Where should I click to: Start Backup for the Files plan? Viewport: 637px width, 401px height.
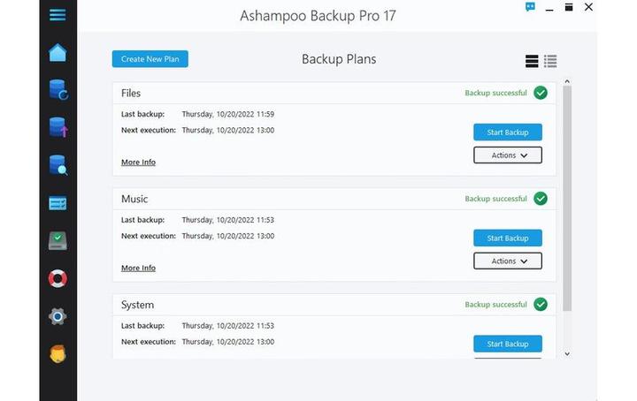(508, 132)
